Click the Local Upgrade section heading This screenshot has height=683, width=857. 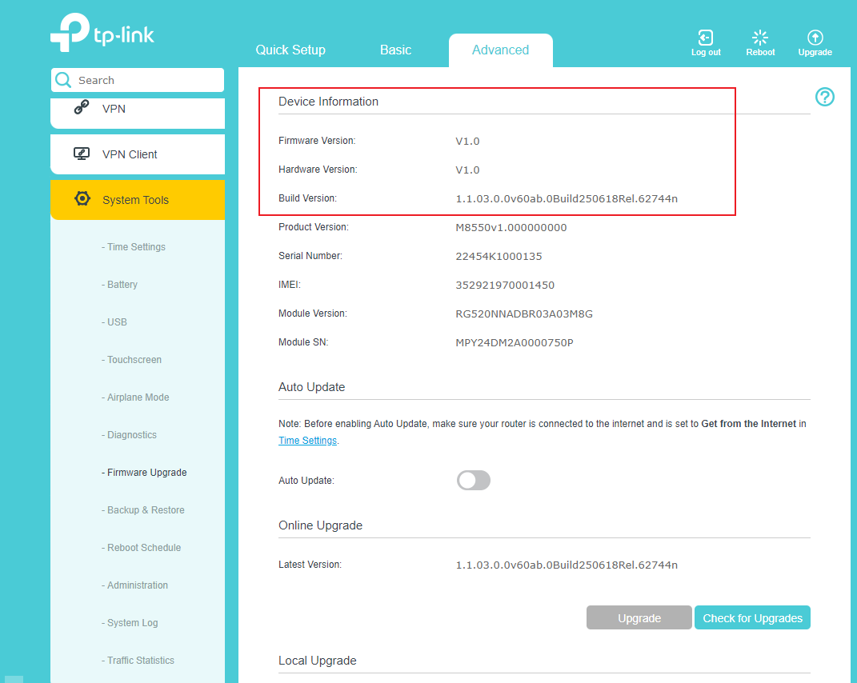[318, 661]
